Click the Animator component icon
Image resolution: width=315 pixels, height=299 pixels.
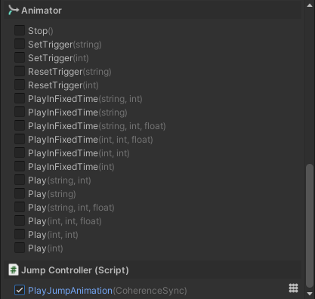[x=14, y=11]
